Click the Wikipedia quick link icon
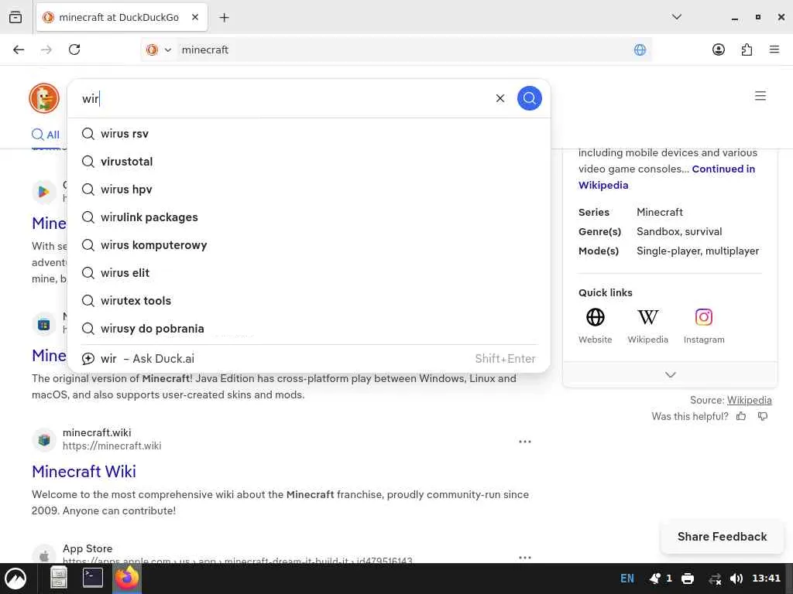The width and height of the screenshot is (793, 594). point(647,317)
